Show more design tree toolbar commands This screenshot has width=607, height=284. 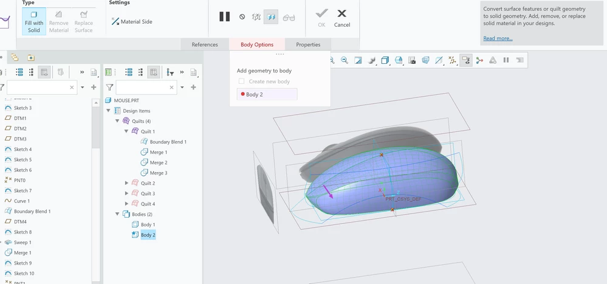(x=182, y=72)
